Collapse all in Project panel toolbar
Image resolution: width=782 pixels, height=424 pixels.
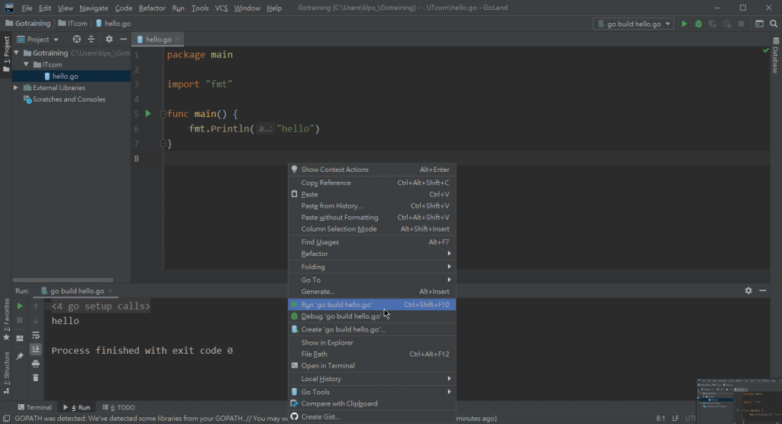[91, 39]
